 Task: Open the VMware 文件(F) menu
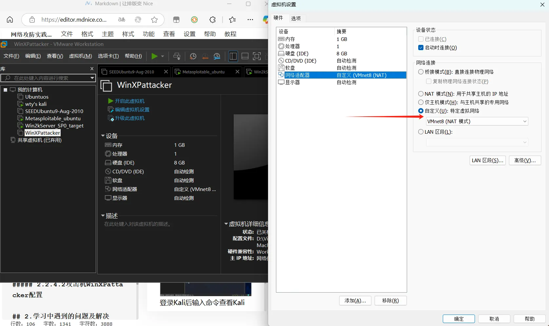click(11, 56)
